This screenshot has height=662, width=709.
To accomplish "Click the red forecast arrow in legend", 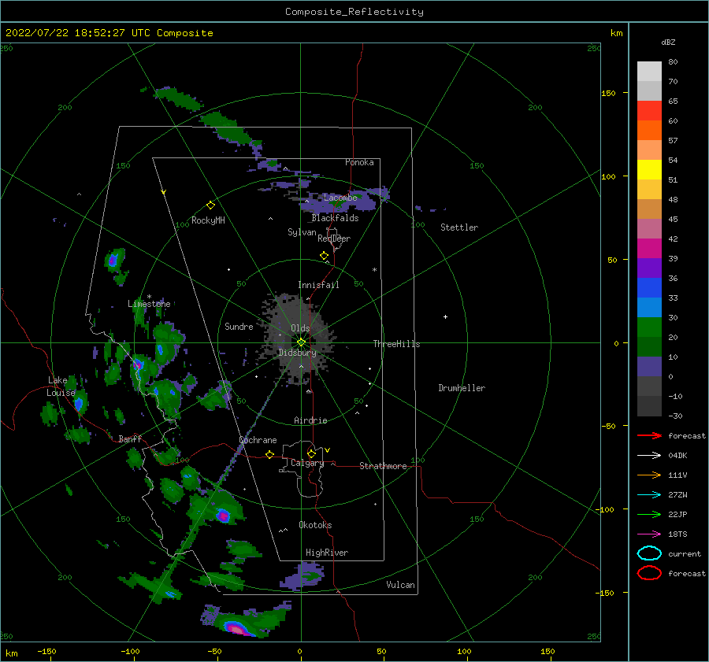I will pos(649,435).
